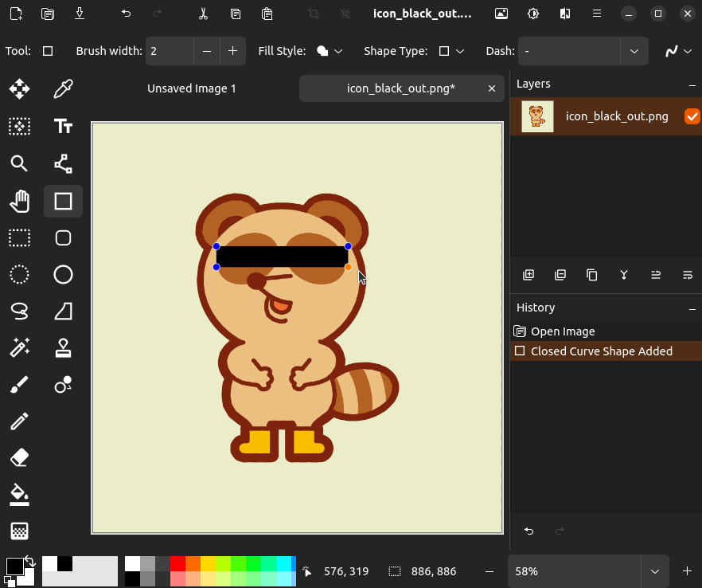Open the Fill Style dropdown

(330, 51)
